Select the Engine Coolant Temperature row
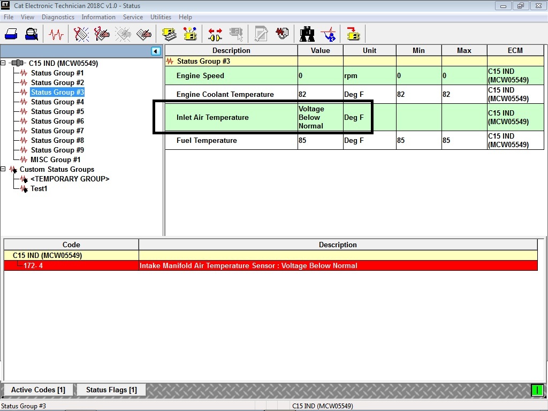This screenshot has width=548, height=411. click(x=354, y=94)
